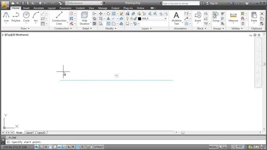Click the Insert block tool
The height and width of the screenshot is (150, 267).
198,17
